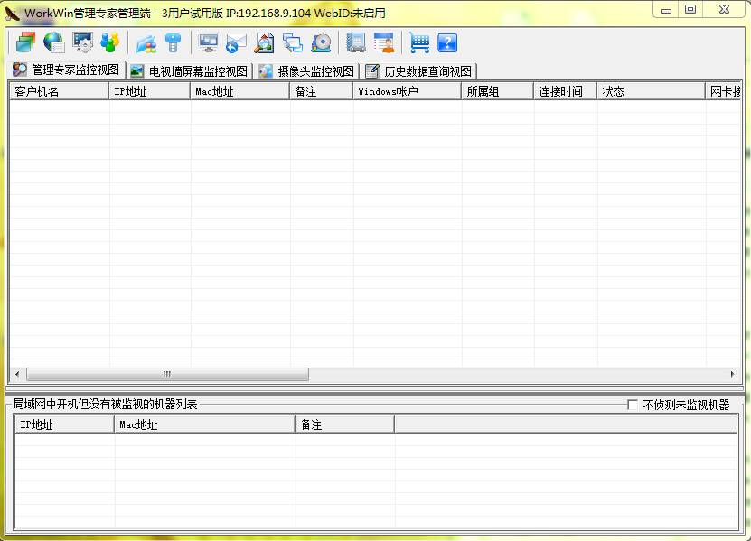This screenshot has width=751, height=541.
Task: Click the globe web icon in toolbar
Action: pyautogui.click(x=54, y=42)
